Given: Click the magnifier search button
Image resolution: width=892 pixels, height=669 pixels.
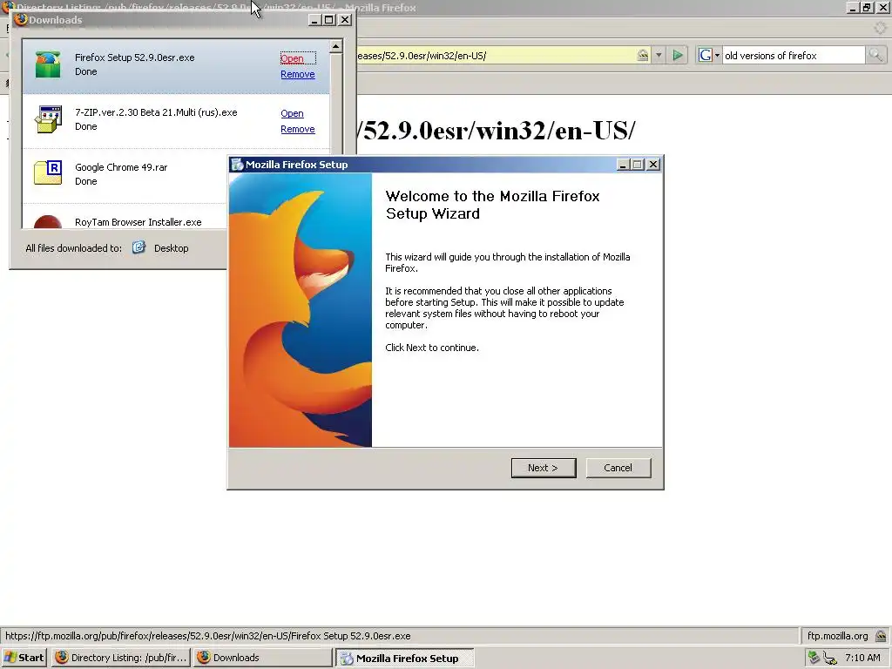Looking at the screenshot, I should [x=875, y=55].
